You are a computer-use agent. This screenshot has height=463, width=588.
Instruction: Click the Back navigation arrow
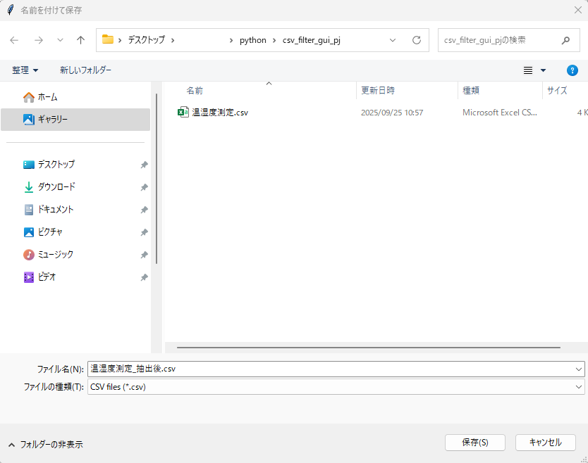15,40
